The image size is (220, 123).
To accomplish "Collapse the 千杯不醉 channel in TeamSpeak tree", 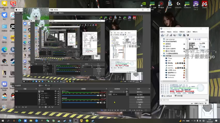I will click(x=162, y=56).
